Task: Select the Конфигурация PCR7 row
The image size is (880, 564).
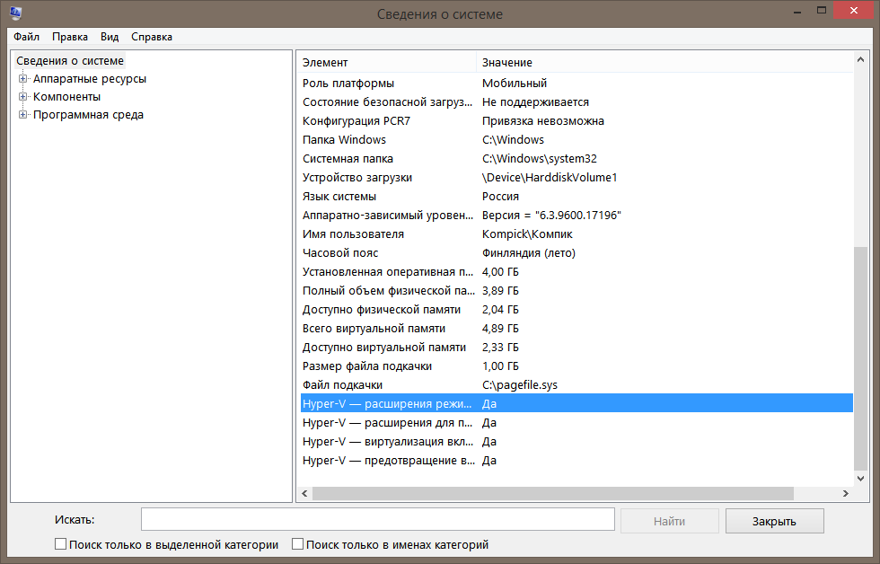Action: (576, 120)
